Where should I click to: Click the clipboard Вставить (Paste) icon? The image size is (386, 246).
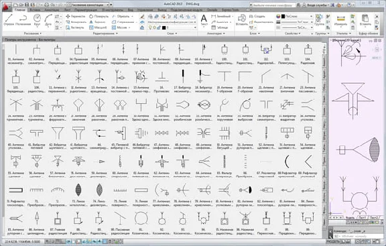[x=365, y=20]
